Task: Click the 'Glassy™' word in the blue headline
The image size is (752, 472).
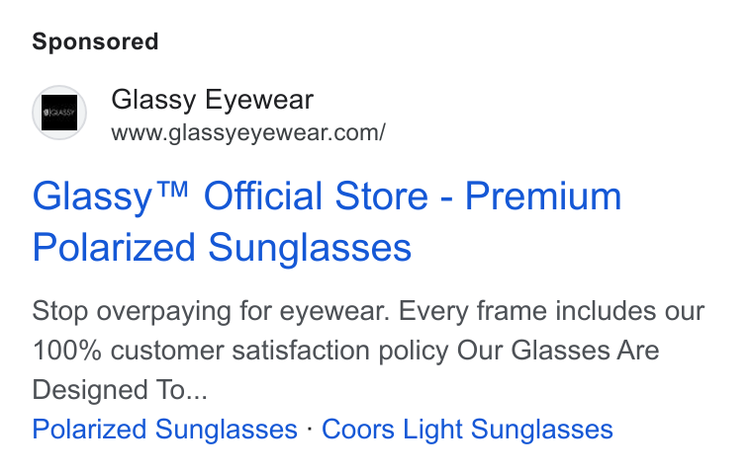Action: (110, 197)
